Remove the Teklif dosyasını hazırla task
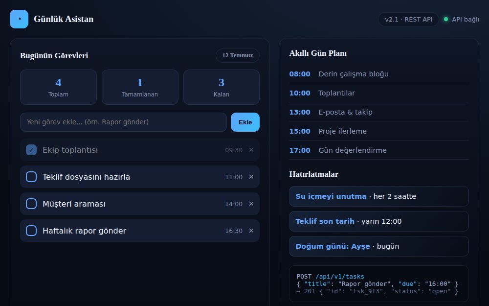This screenshot has width=489, height=306. click(x=251, y=177)
